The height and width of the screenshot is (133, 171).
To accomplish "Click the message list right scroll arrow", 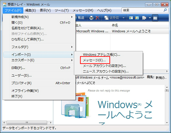I will [x=167, y=71].
